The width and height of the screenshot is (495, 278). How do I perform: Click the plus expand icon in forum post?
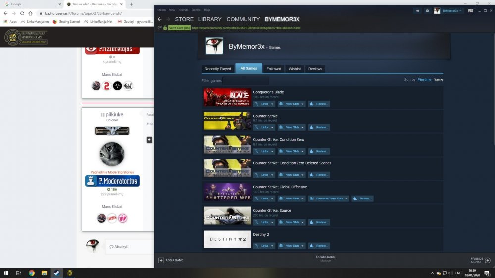(x=149, y=140)
